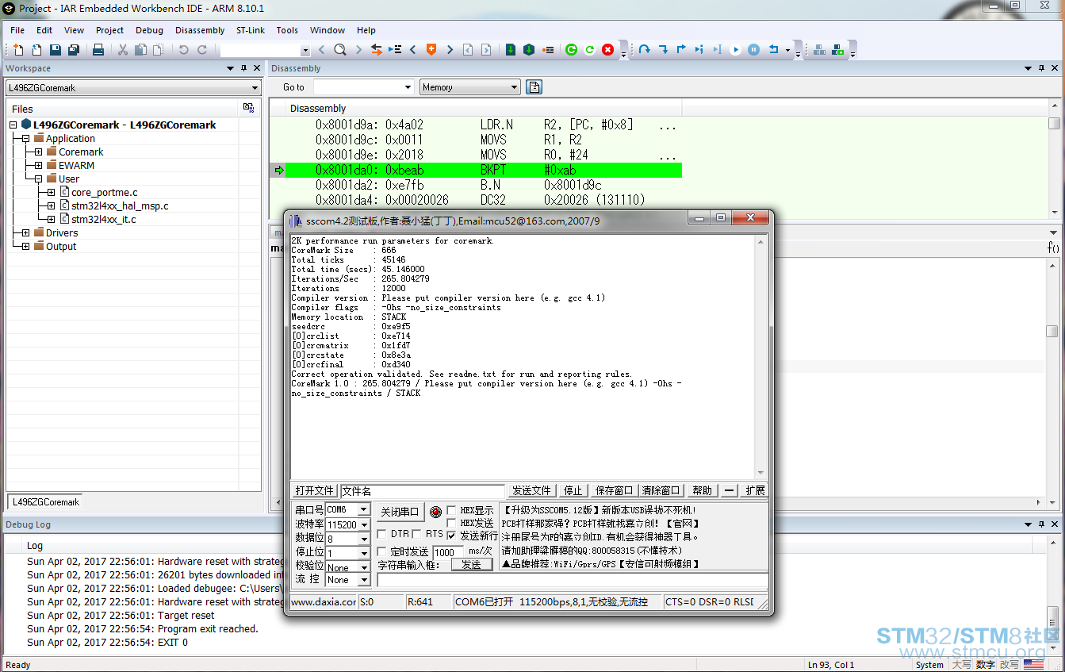Select the L496ZGCoremark workspace tab
Screen dimensions: 1065x672
46,501
